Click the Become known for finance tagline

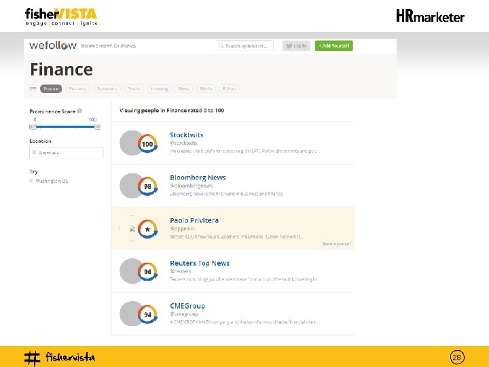(x=108, y=46)
